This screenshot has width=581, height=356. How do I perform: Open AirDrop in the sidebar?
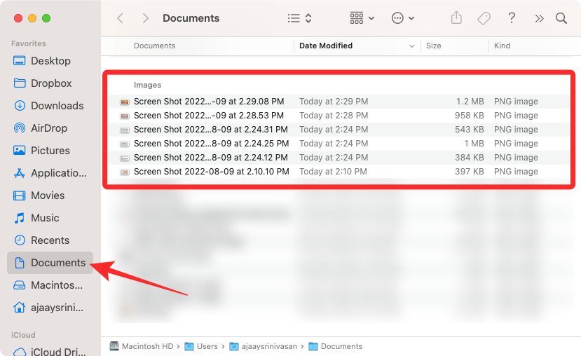(x=50, y=128)
